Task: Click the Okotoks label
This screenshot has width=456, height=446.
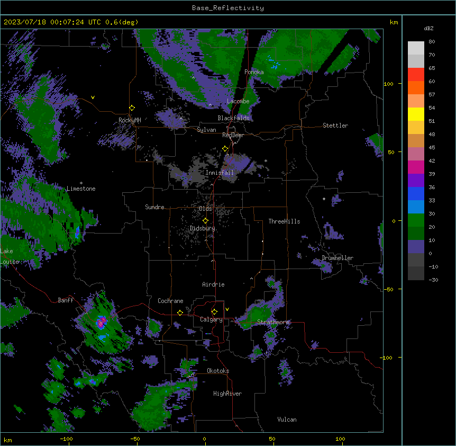Action: point(218,371)
